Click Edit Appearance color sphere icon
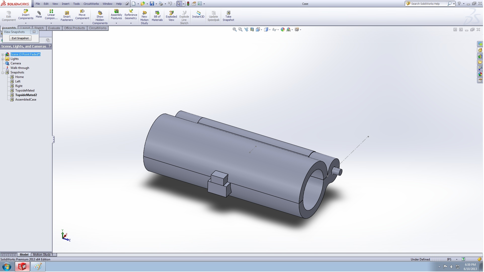Screen dimensions: 484x272 pyautogui.click(x=283, y=29)
